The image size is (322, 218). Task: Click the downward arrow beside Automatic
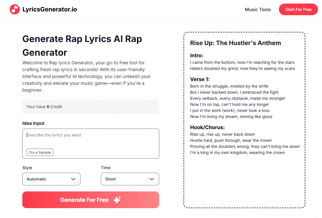74,179
